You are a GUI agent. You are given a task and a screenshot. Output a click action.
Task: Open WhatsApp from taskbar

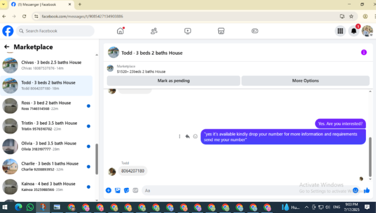(30, 207)
